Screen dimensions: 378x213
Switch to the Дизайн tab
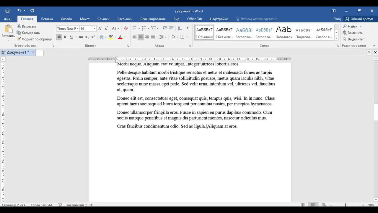66,19
